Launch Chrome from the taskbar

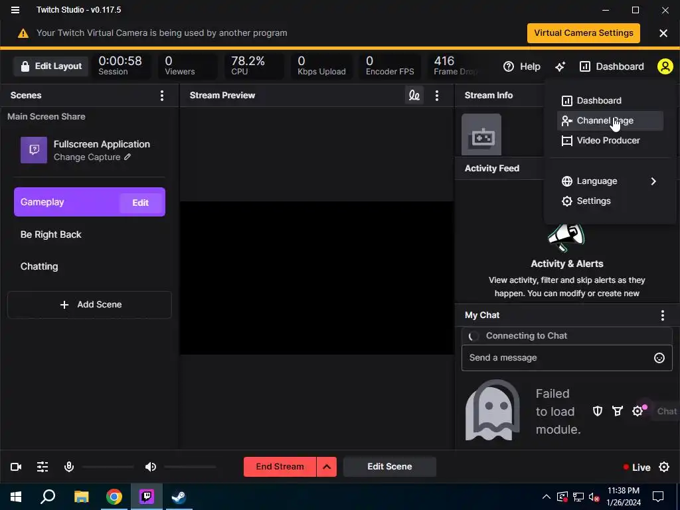pos(114,497)
